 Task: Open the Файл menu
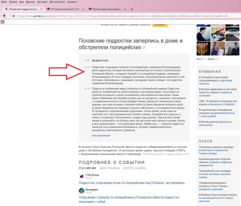(x=4, y=2)
